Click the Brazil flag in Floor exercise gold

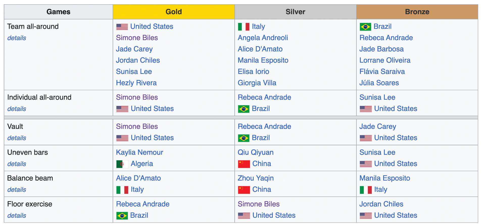122,216
